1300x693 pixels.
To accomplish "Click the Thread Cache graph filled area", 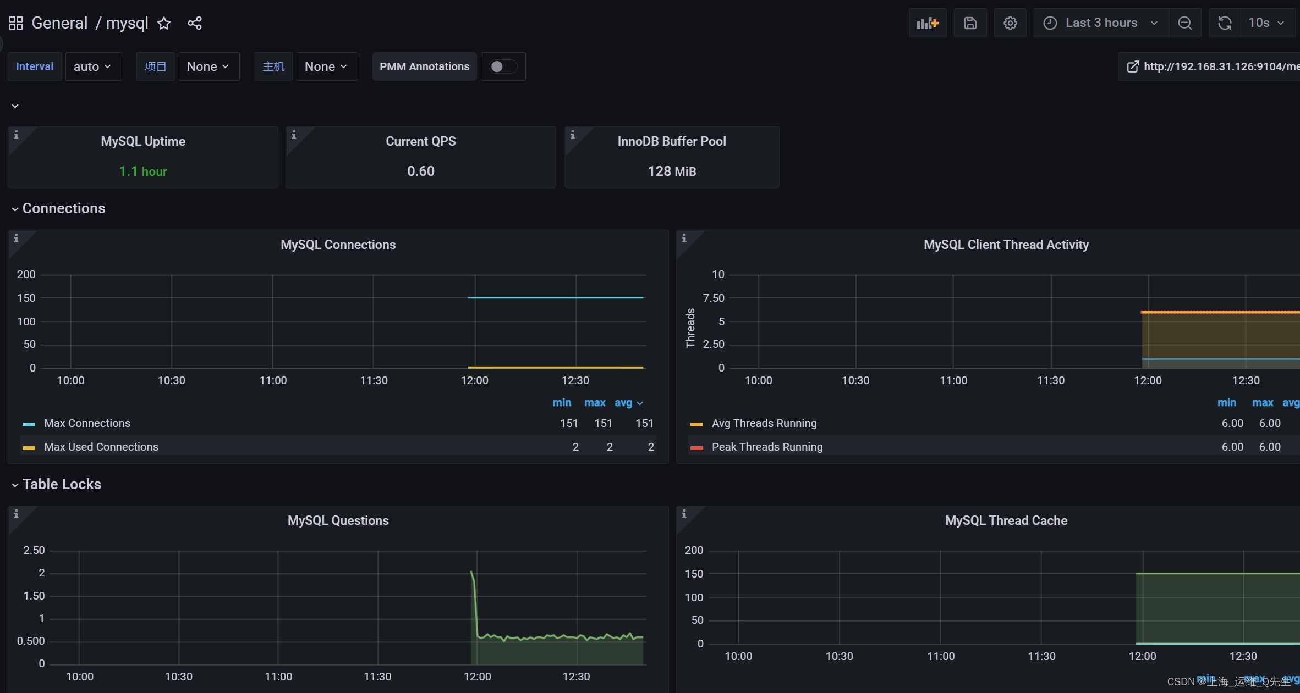I will (1217, 608).
